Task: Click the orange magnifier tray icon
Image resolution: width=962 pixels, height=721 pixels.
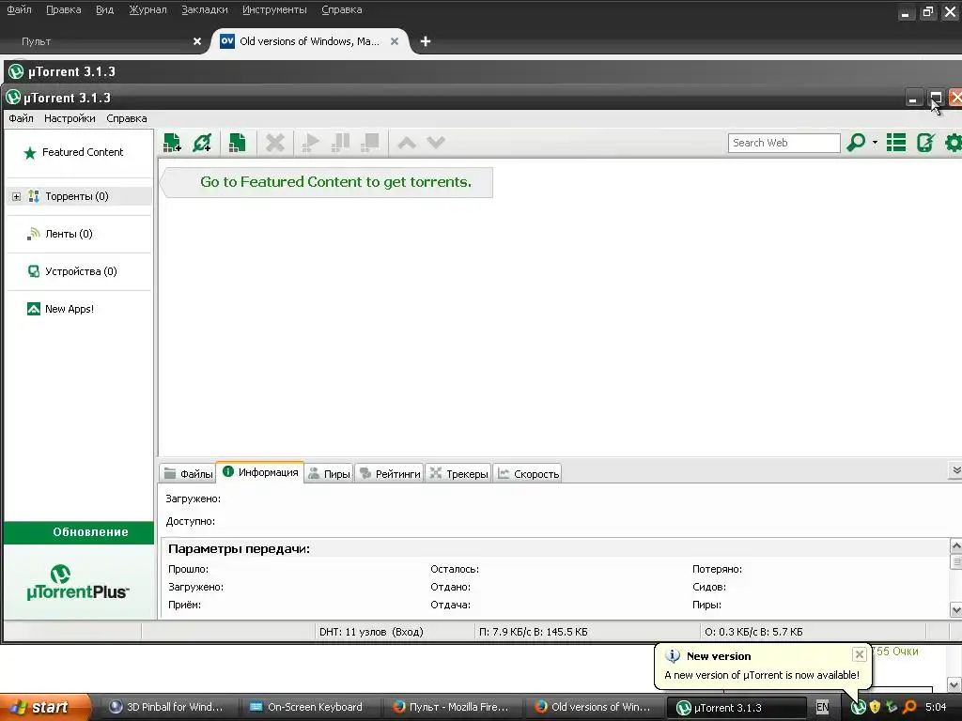Action: click(x=909, y=707)
